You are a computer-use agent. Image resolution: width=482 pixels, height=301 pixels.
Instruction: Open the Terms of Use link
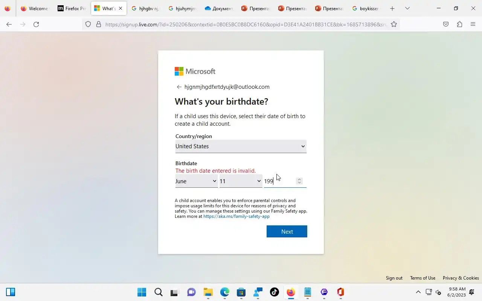pos(423,278)
